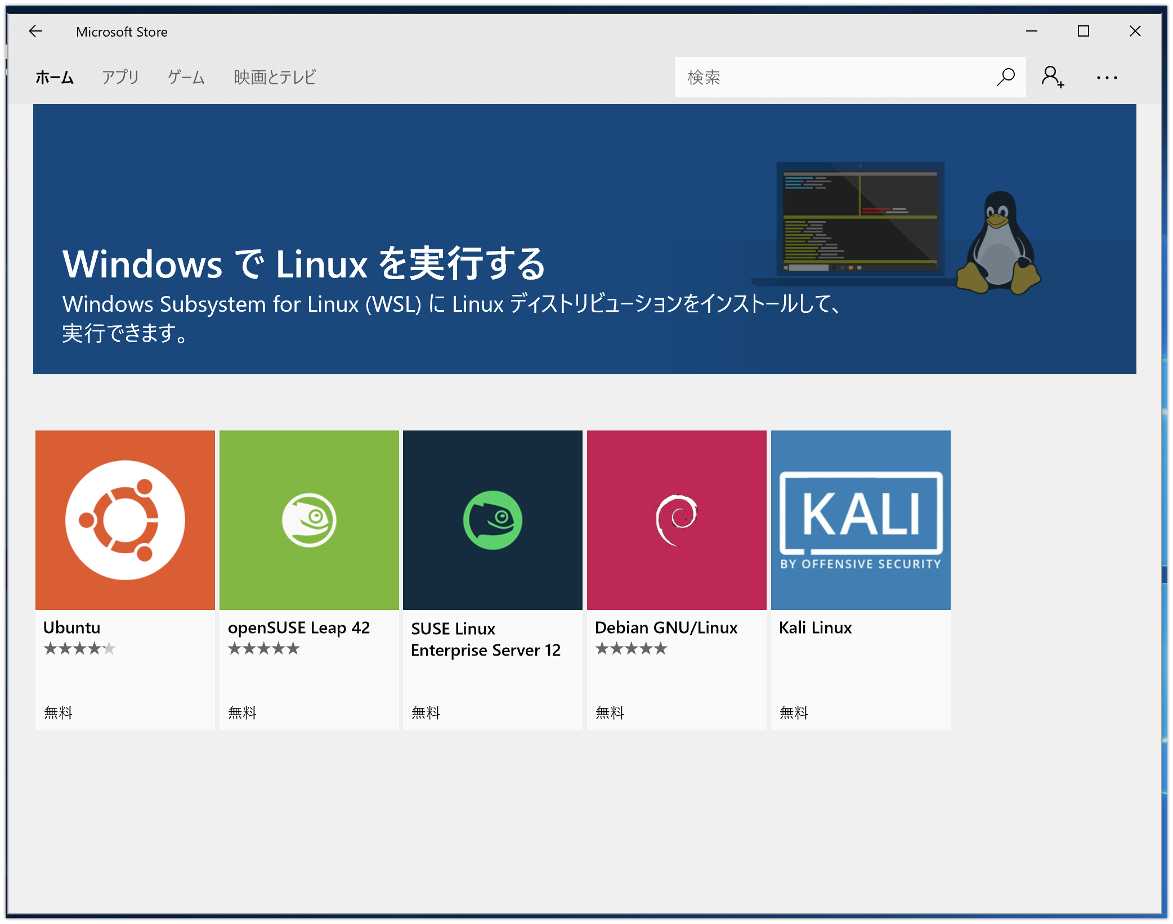The width and height of the screenshot is (1173, 924).
Task: Open the three-dot more menu
Action: point(1107,78)
